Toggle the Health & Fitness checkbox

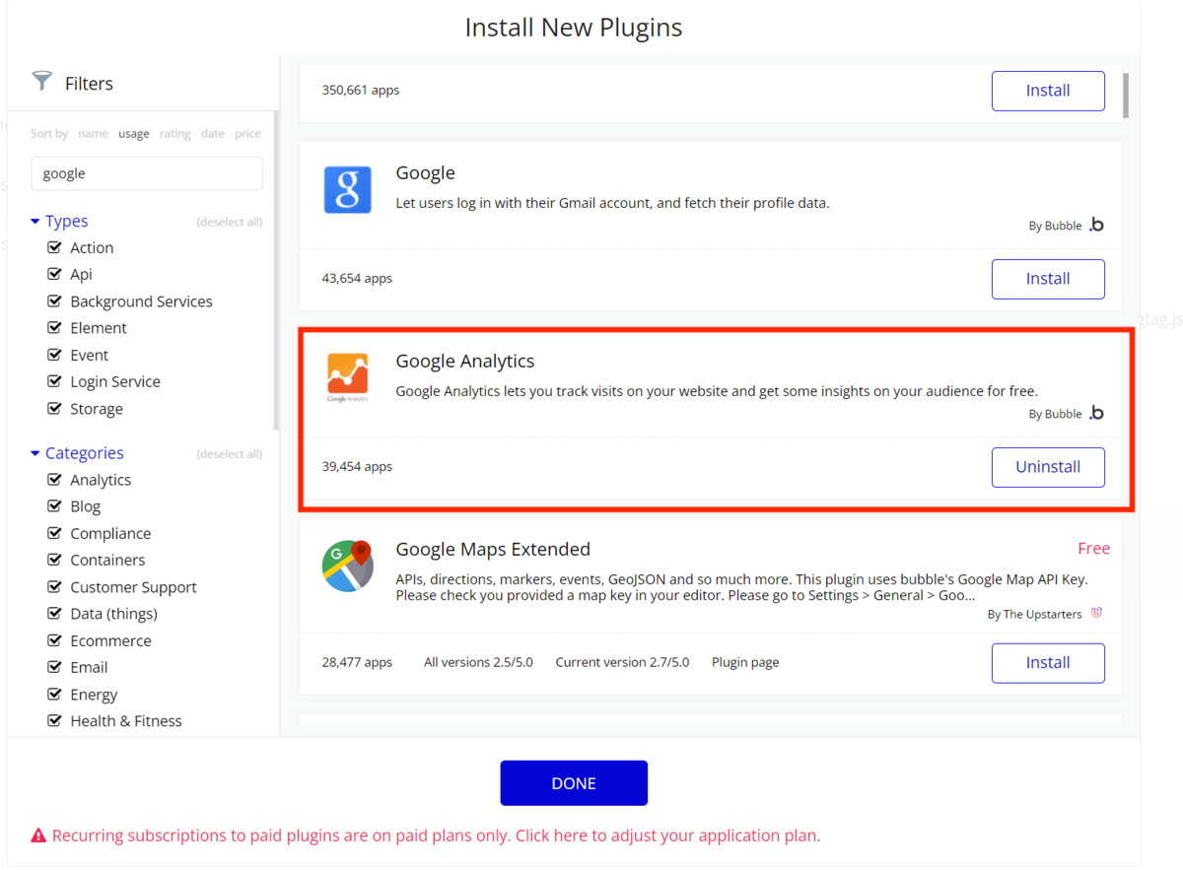coord(55,721)
